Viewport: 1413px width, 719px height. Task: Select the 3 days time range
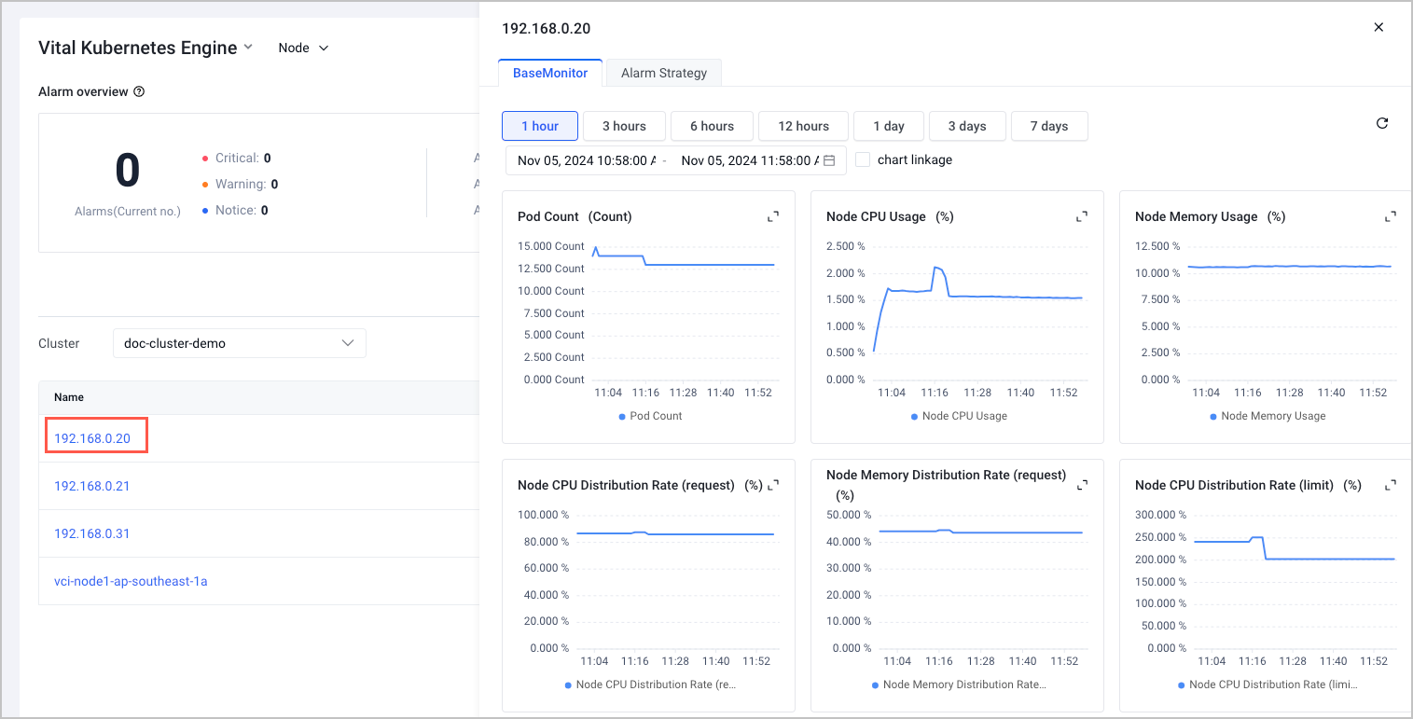point(967,126)
